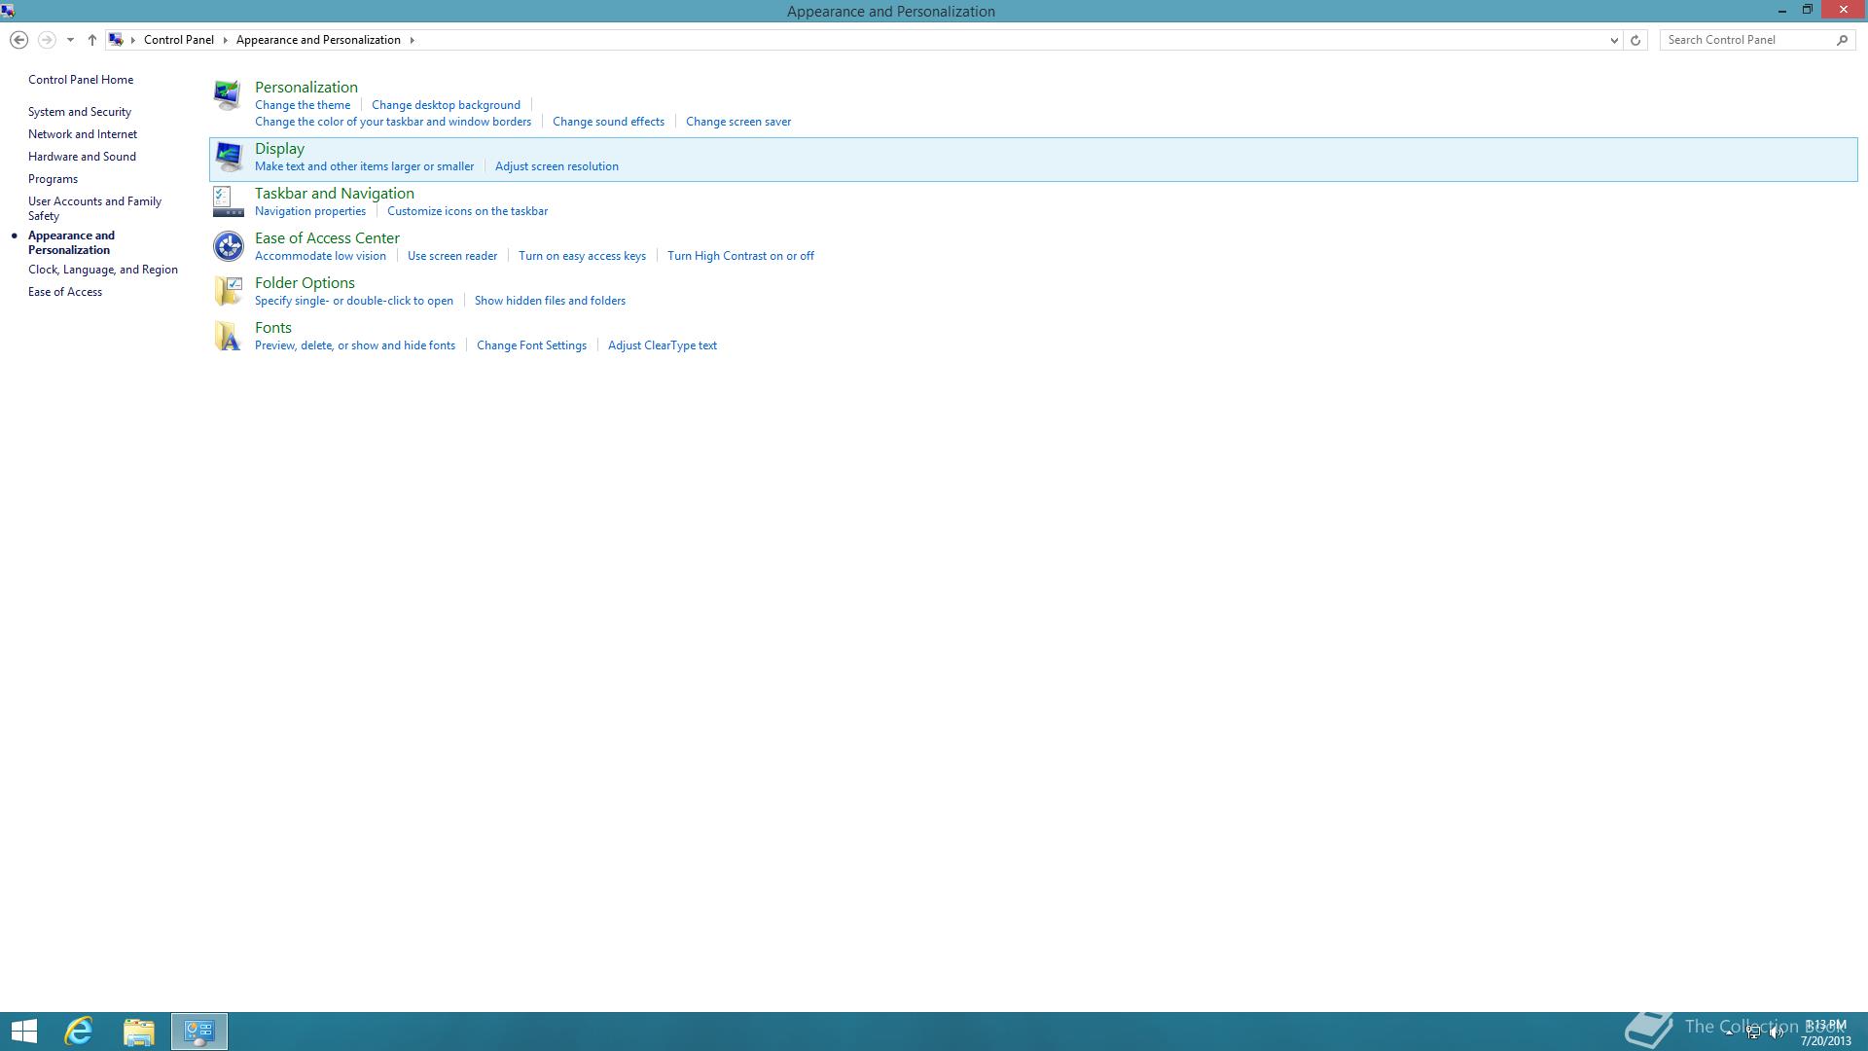The height and width of the screenshot is (1051, 1868).
Task: Click Change the theme
Action: pos(303,105)
